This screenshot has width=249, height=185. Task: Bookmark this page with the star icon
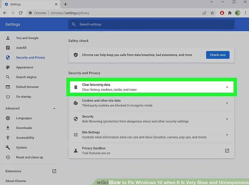click(212, 13)
